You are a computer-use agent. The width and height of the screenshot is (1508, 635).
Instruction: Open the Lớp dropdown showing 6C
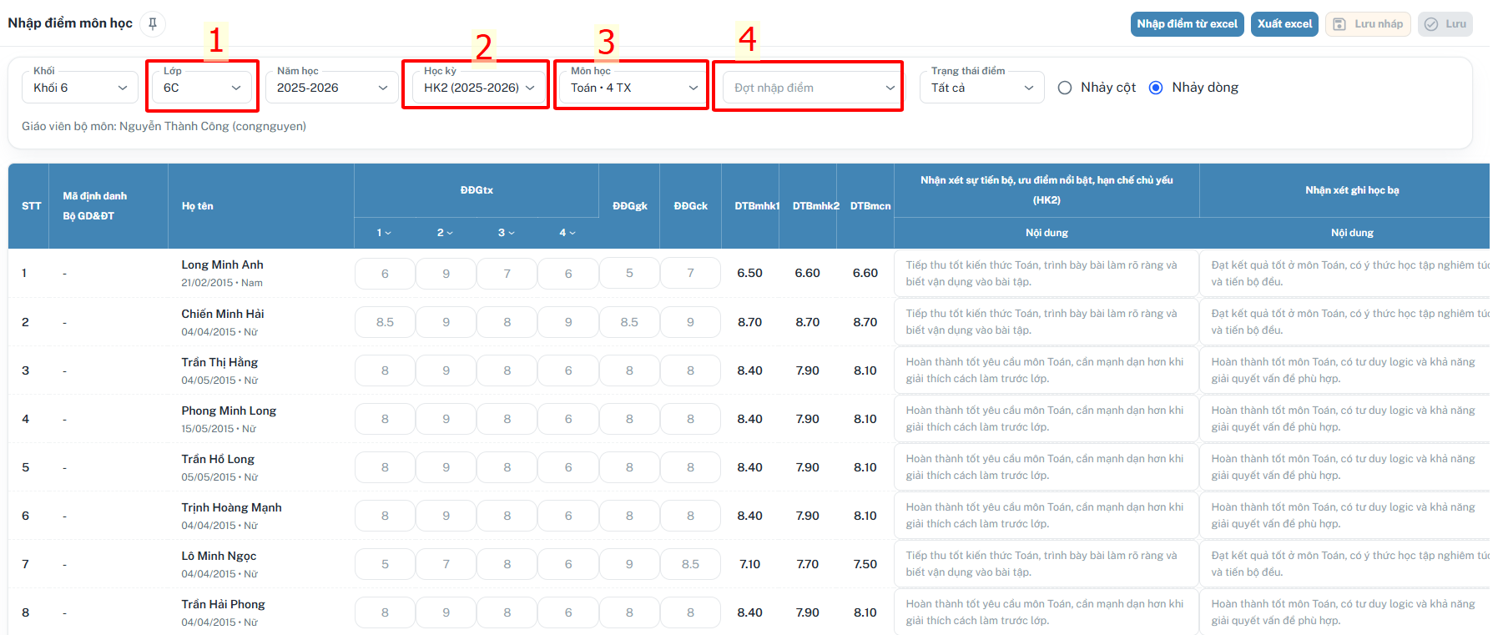[x=202, y=88]
